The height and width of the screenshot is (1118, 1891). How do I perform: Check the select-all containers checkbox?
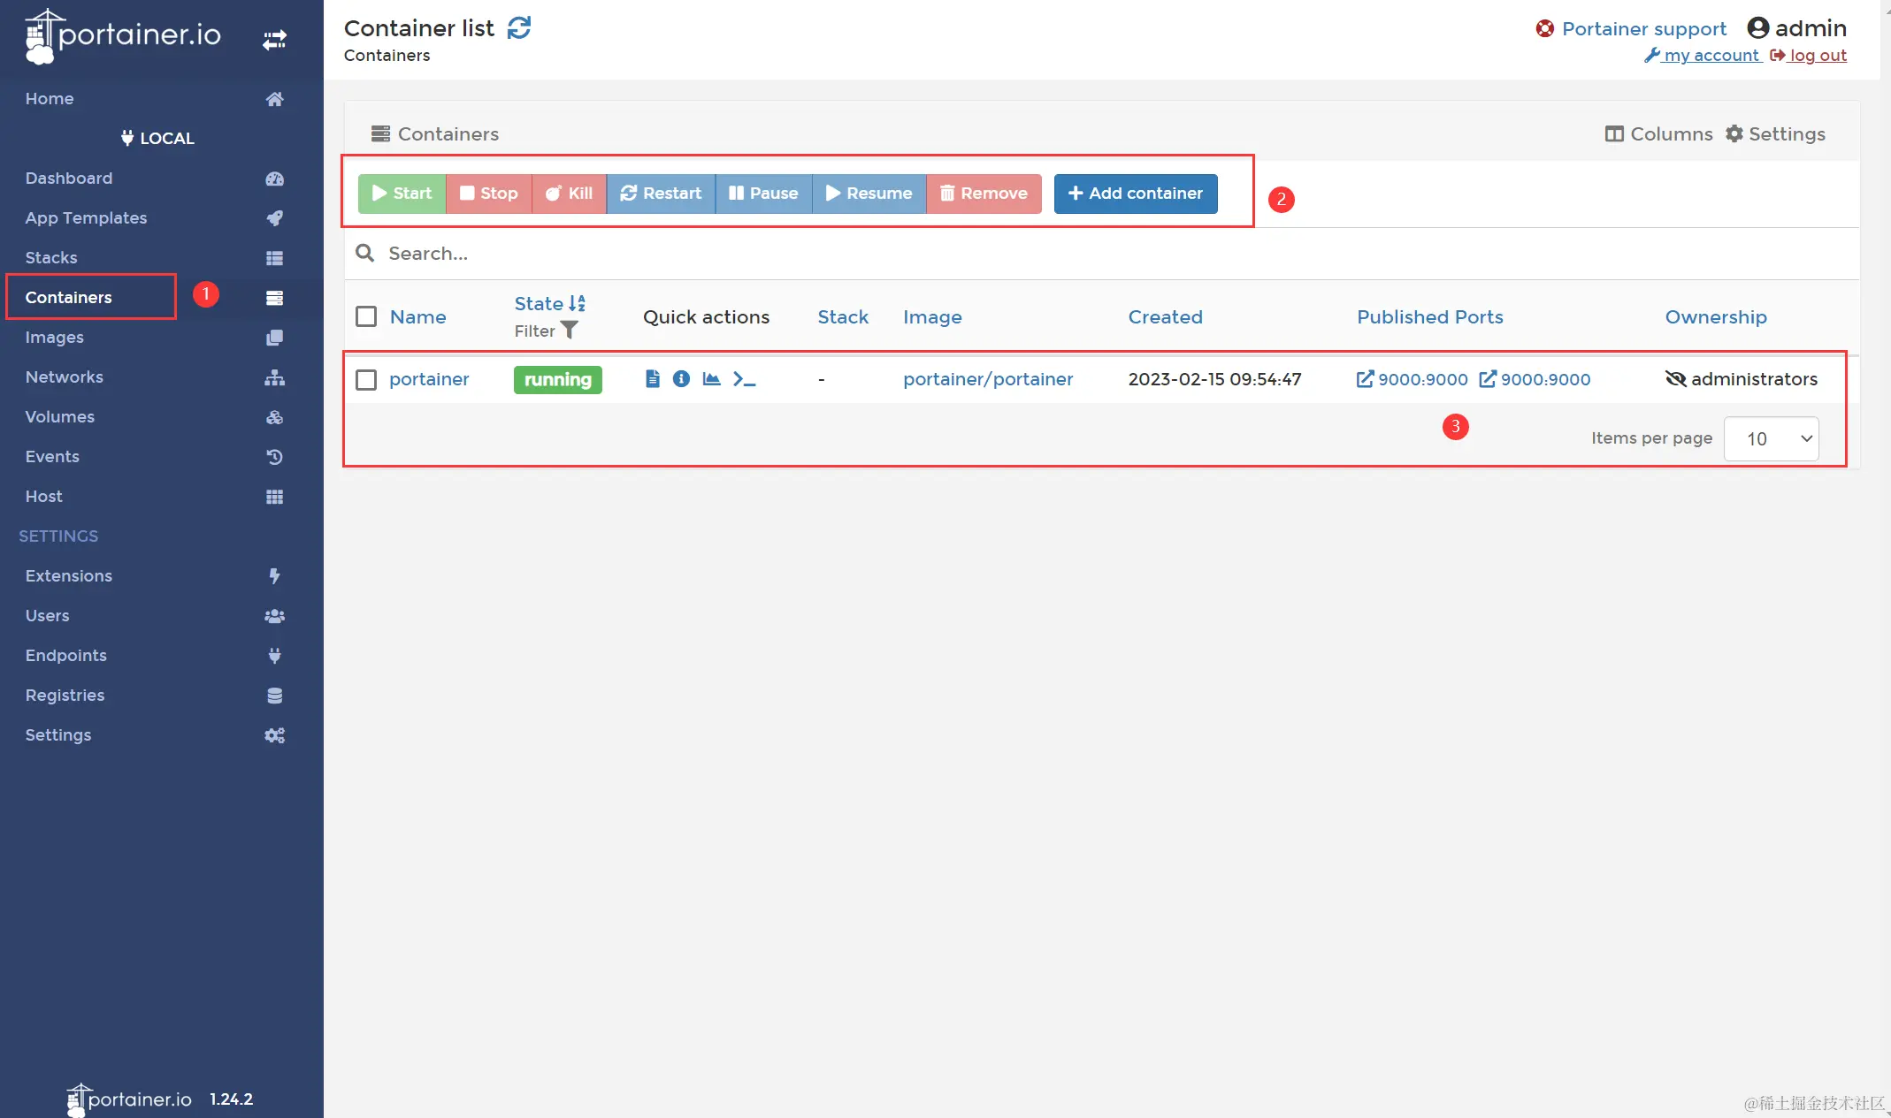366,316
